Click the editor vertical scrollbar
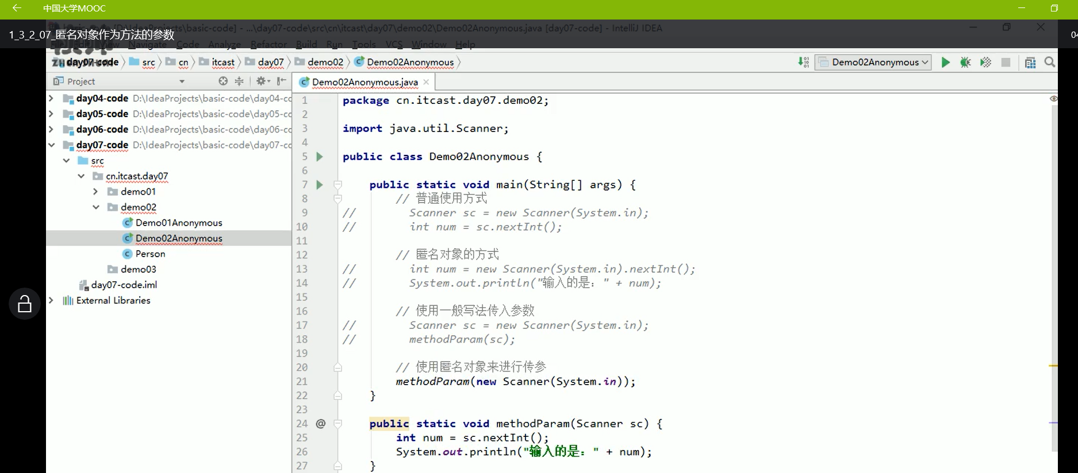The height and width of the screenshot is (473, 1078). [x=1054, y=278]
